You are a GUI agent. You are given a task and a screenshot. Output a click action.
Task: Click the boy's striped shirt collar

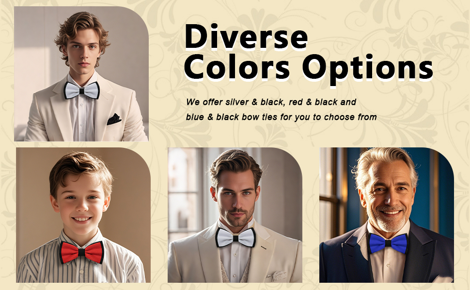pos(80,238)
